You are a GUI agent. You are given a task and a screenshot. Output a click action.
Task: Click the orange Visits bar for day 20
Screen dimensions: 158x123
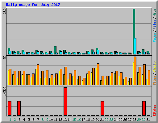[98, 74]
